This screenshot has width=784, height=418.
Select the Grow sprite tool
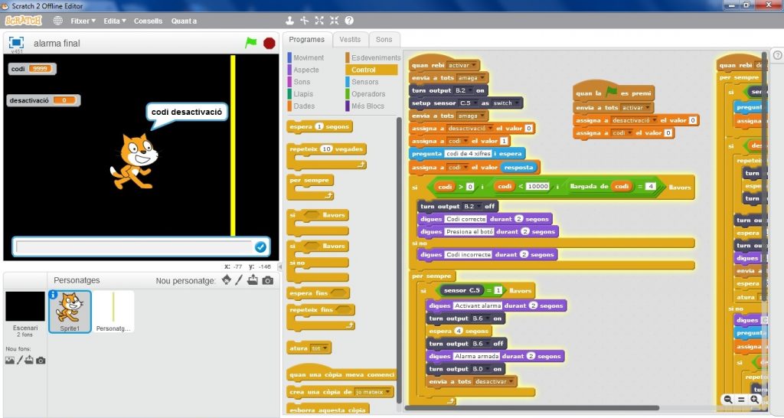coord(319,21)
